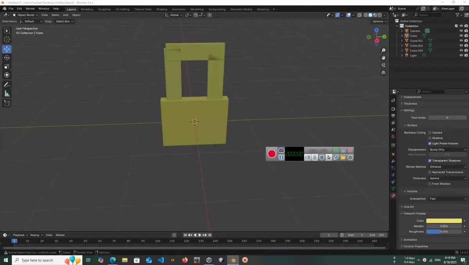Open the Render Method Dithered dropdown
The height and width of the screenshot is (265, 469).
tap(448, 167)
